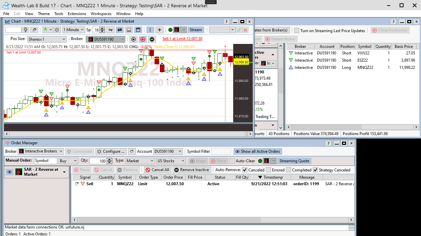Open the Workspaces menu
This screenshot has height=236, width=421.
[101, 14]
